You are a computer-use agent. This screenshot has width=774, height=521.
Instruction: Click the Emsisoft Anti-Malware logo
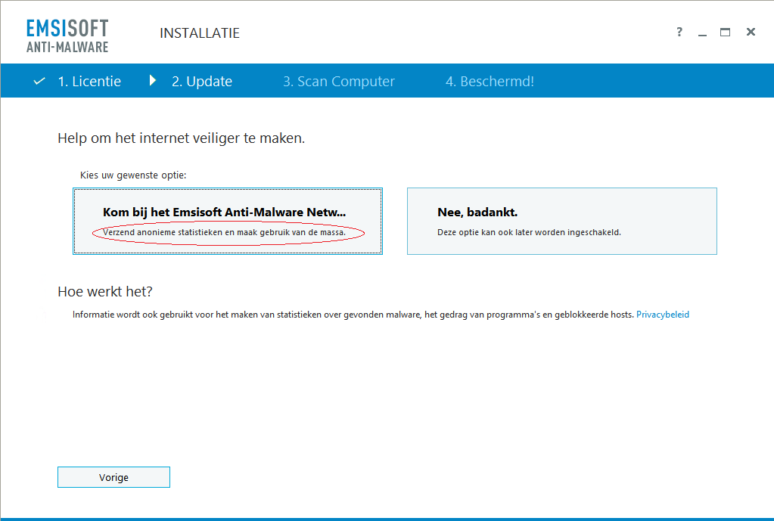[67, 36]
